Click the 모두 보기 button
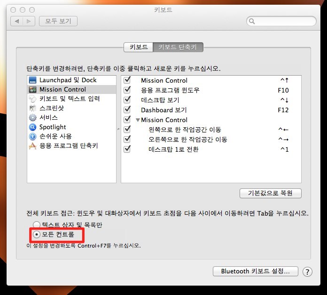 (58, 21)
